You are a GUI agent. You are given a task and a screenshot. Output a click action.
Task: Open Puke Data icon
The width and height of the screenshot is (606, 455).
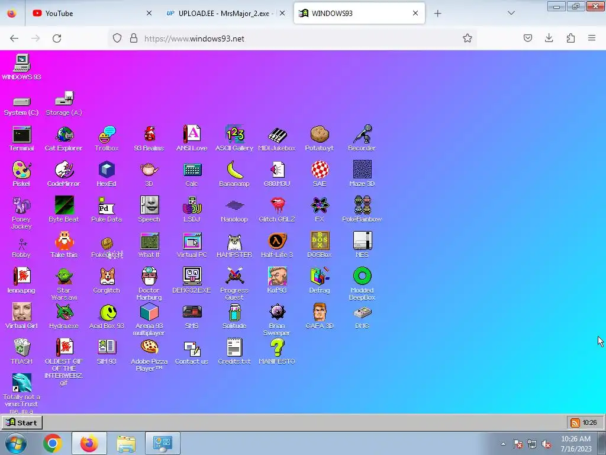pyautogui.click(x=107, y=209)
